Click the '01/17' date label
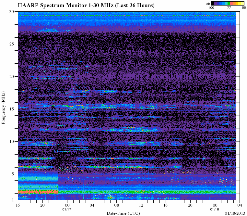The width and height of the screenshot is (247, 216). pyautogui.click(x=67, y=210)
